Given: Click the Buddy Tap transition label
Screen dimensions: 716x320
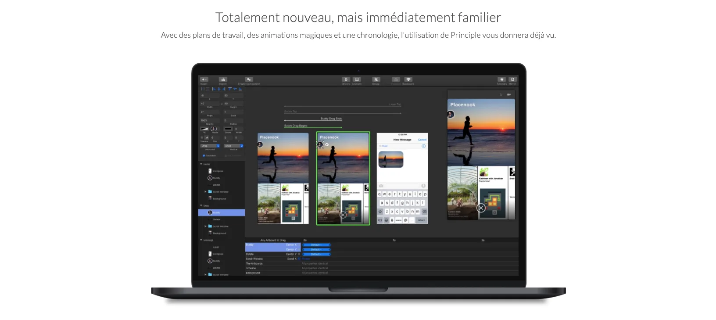Looking at the screenshot, I should [290, 111].
